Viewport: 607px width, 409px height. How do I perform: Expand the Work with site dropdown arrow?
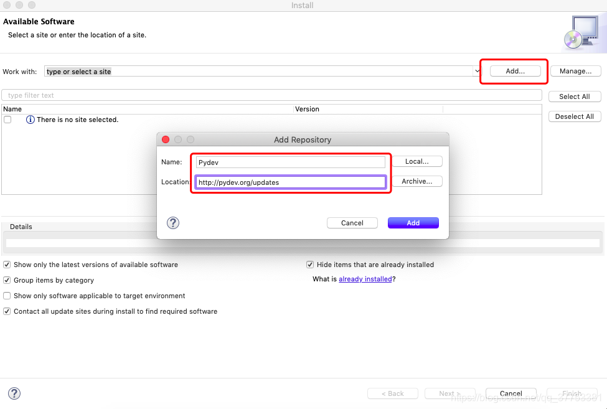(478, 71)
